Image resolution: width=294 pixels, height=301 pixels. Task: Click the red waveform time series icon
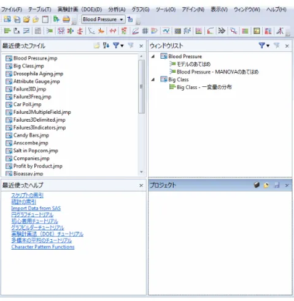tap(113, 31)
